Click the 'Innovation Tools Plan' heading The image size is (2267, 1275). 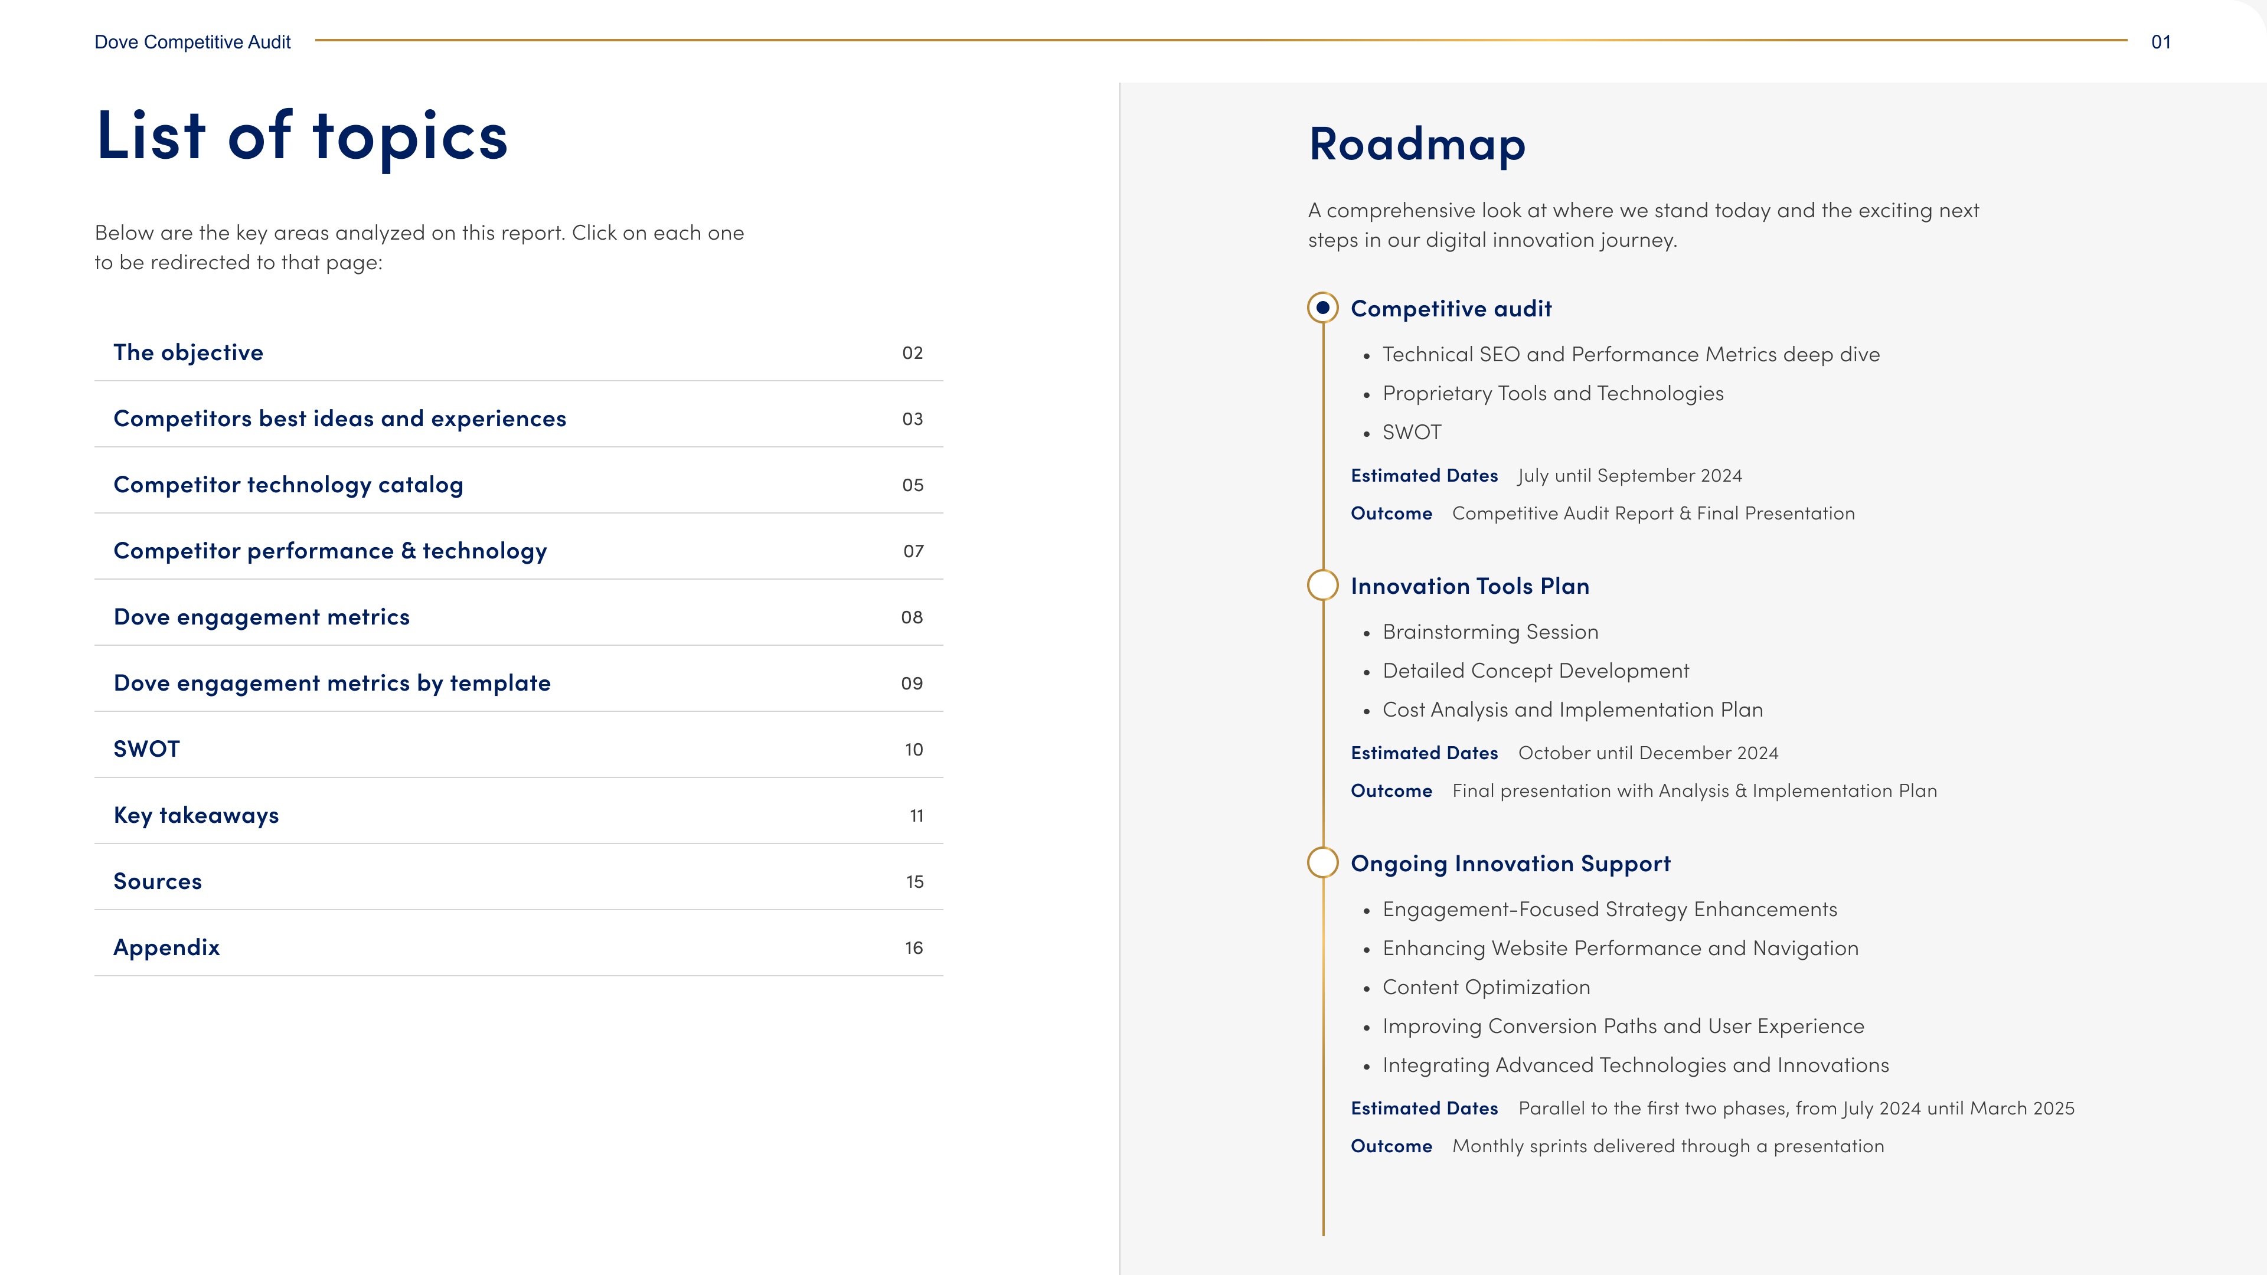pyautogui.click(x=1469, y=586)
